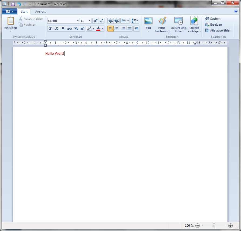Screen dimensions: 241x231
Task: Click the Paint-Zeichnung icon
Action: click(x=162, y=21)
